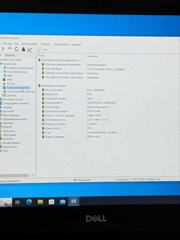Select База даних in the tree
This screenshot has width=180, height=240.
[9, 147]
